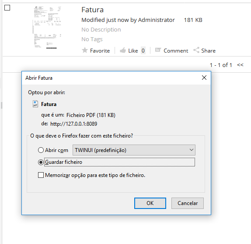The image size is (251, 244).
Task: Click the Share link text
Action: tap(208, 51)
